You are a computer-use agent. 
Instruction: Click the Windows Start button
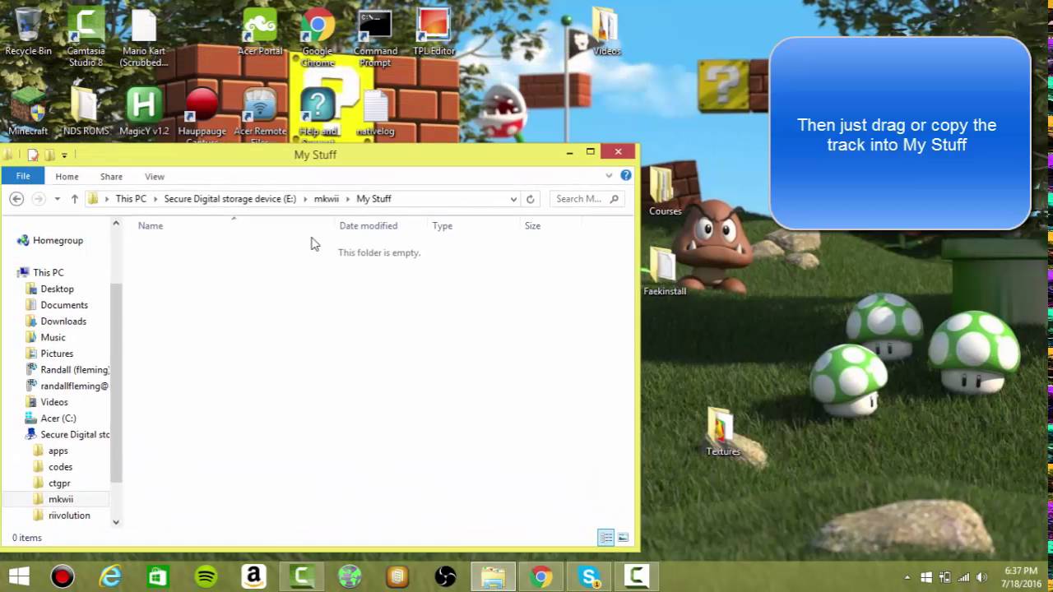tap(19, 577)
